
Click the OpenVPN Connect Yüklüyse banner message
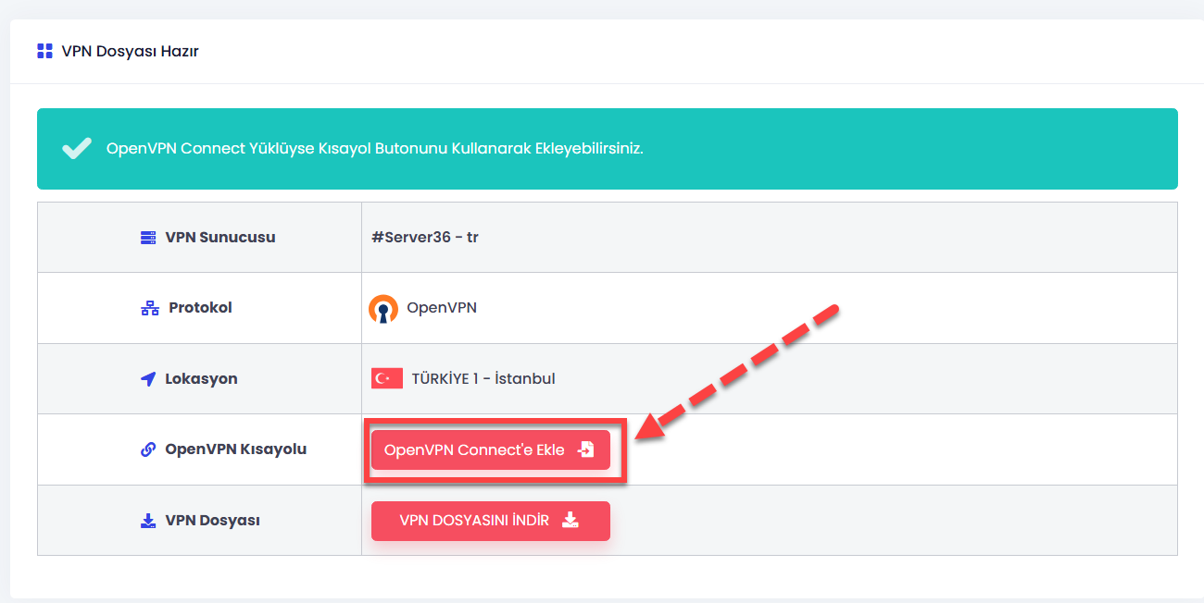pyautogui.click(x=375, y=148)
